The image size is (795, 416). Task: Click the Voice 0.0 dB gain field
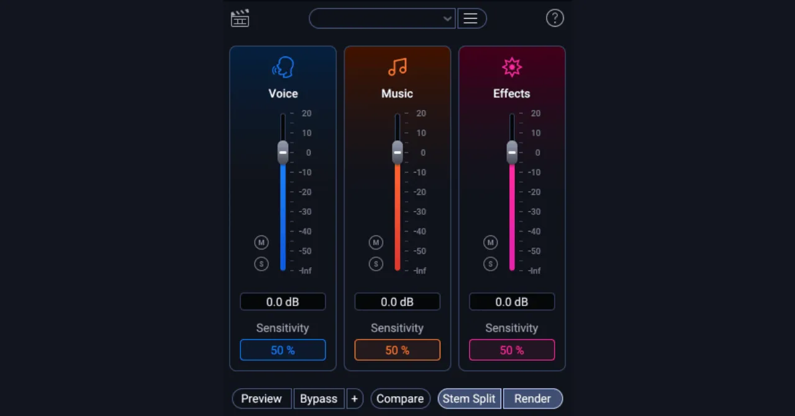pyautogui.click(x=283, y=302)
